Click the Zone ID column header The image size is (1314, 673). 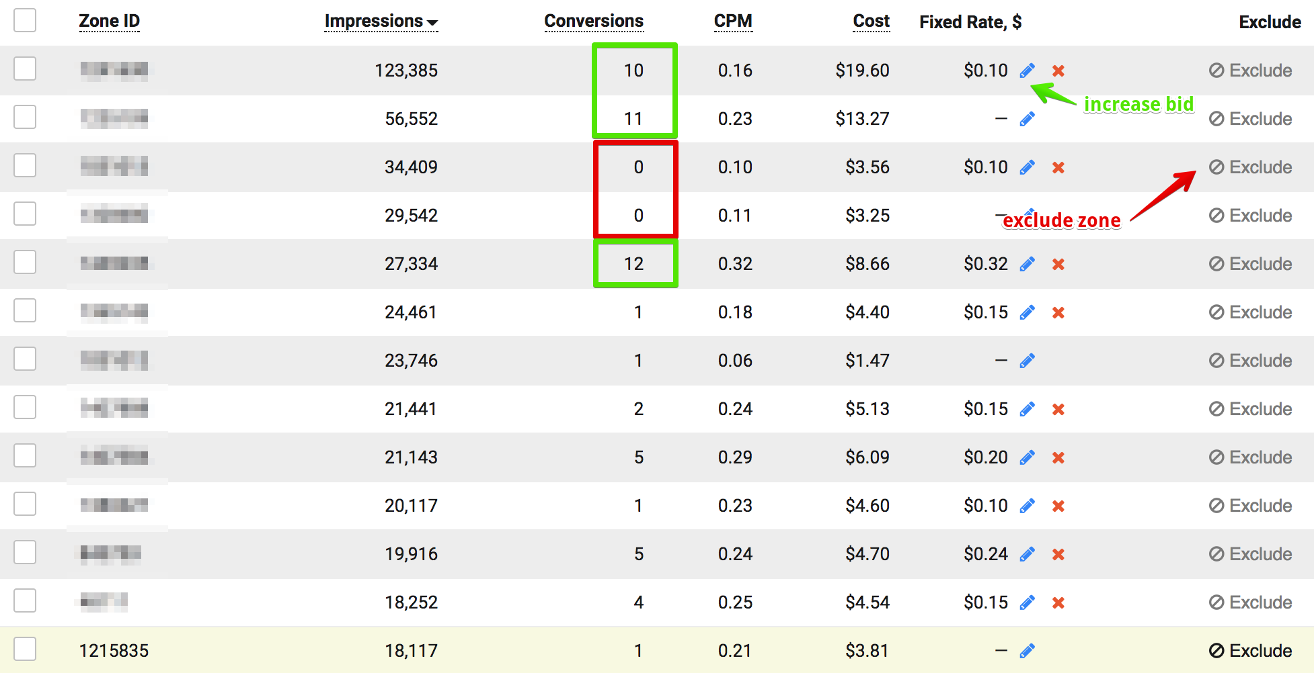[x=109, y=21]
